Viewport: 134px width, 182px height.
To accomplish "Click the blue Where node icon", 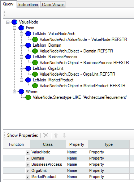I will click(x=21, y=92).
